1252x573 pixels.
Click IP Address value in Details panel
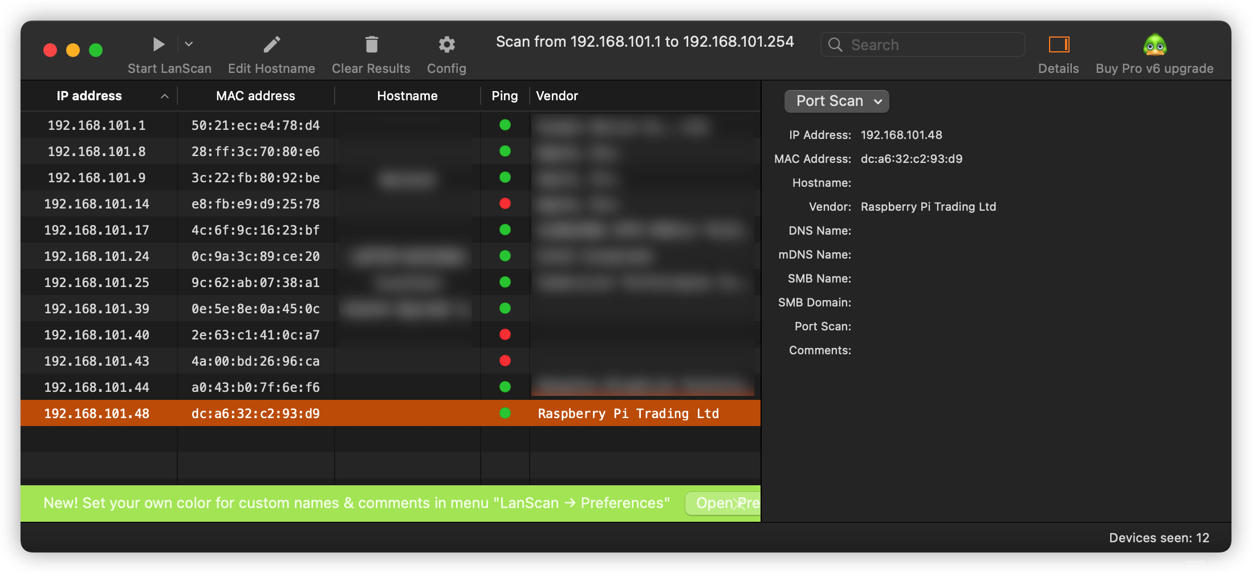click(x=901, y=135)
